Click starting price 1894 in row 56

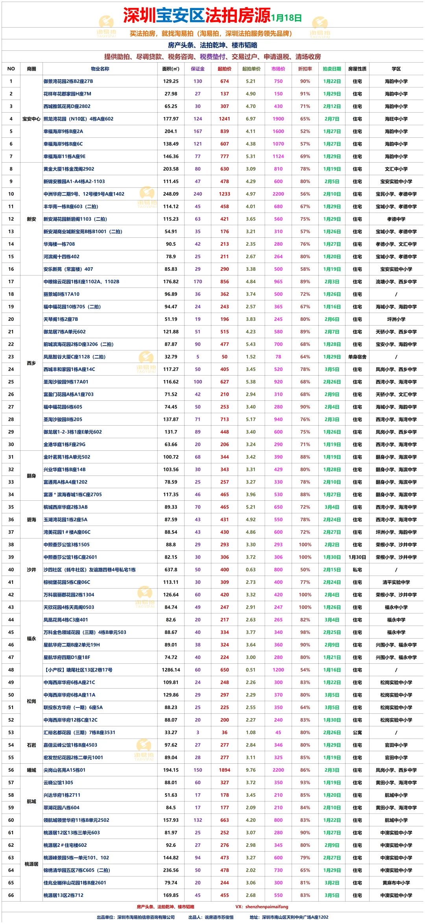pyautogui.click(x=224, y=770)
